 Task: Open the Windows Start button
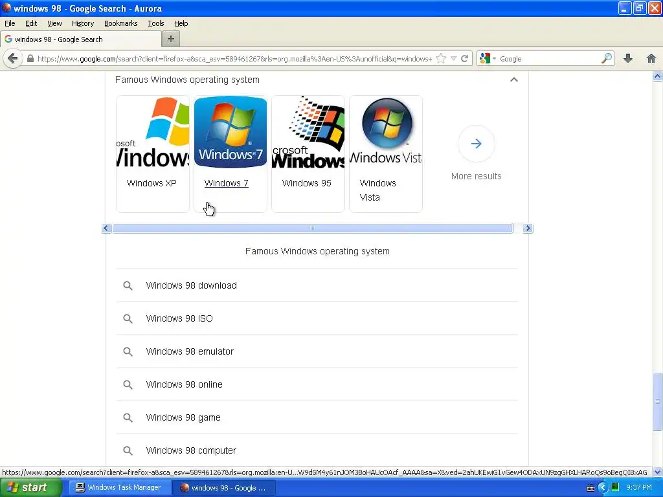pos(31,487)
